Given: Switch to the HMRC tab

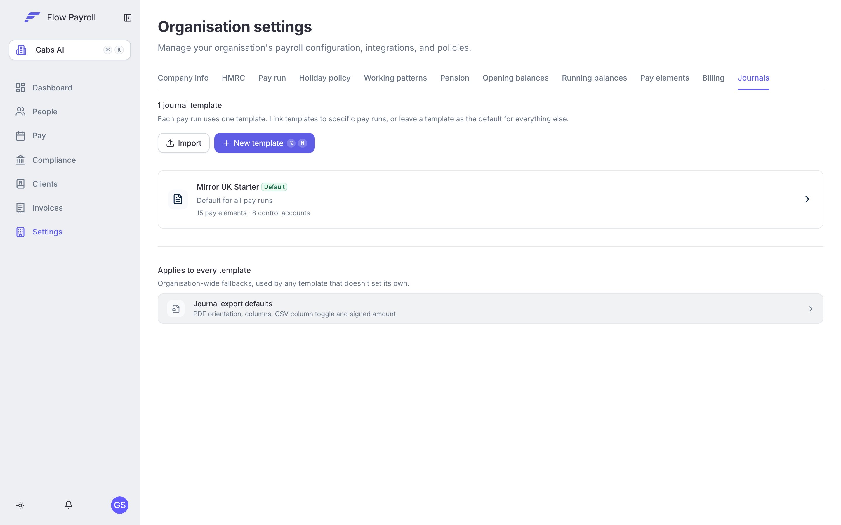Looking at the screenshot, I should (x=233, y=78).
